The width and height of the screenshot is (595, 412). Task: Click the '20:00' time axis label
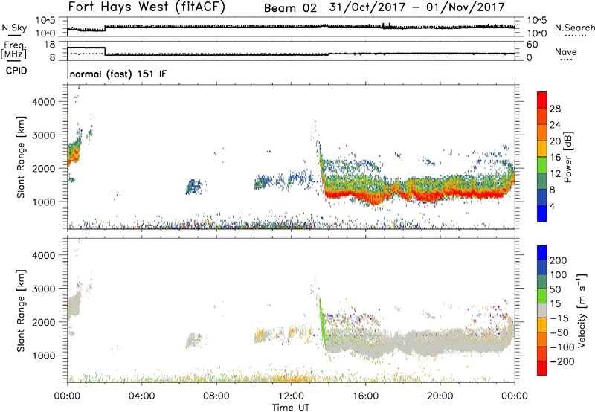[x=440, y=396]
